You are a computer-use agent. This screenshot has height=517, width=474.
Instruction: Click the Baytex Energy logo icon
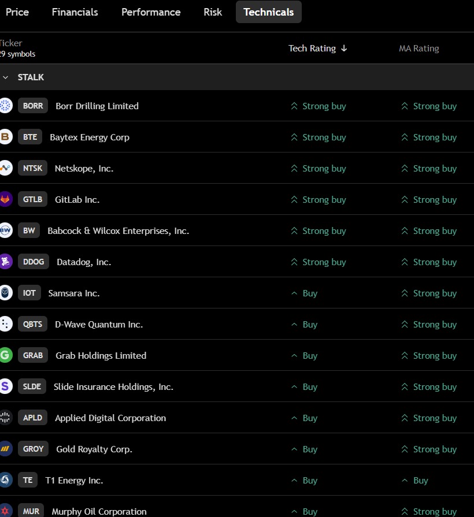click(5, 137)
